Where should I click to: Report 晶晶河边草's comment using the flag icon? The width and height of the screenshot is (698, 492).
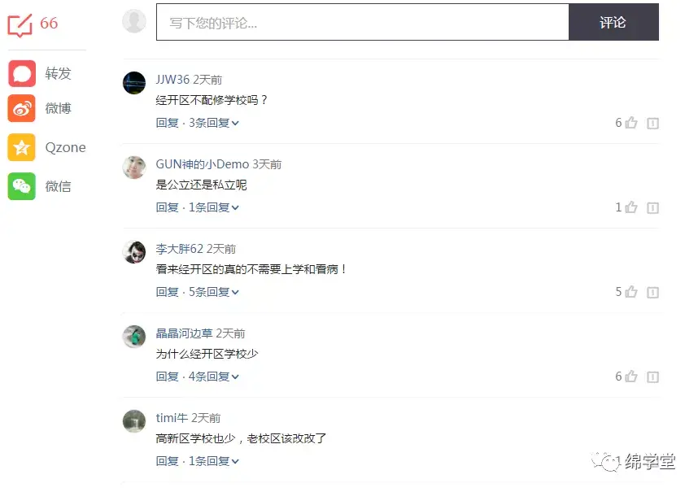[x=652, y=377]
